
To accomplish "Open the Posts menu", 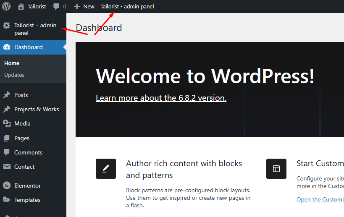I will click(21, 95).
